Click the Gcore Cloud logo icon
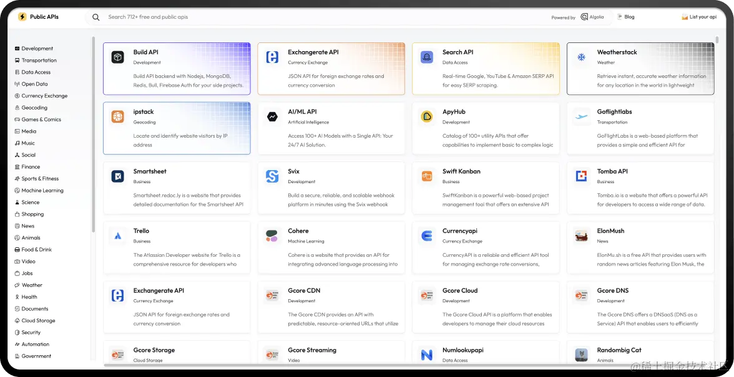The width and height of the screenshot is (734, 377). (x=426, y=295)
